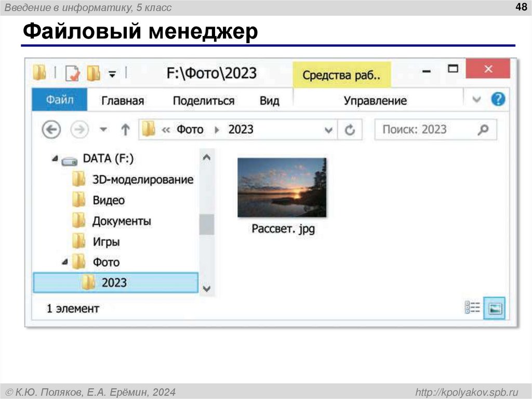Enable large thumbnails view in the status bar
The image size is (532, 399).
click(x=494, y=307)
